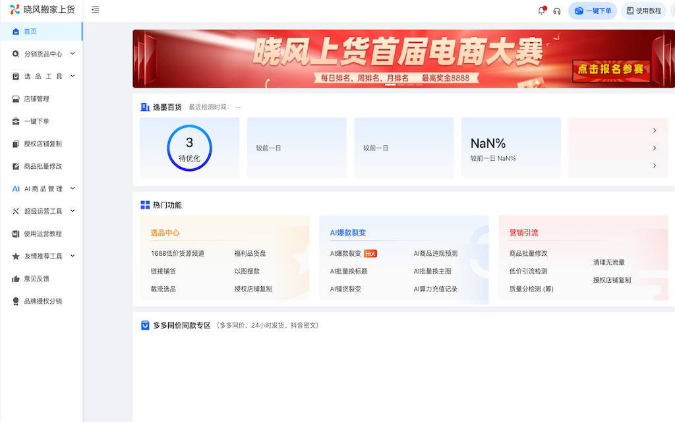Click the 店铺管理 shop icon
The width and height of the screenshot is (675, 422).
(x=16, y=99)
